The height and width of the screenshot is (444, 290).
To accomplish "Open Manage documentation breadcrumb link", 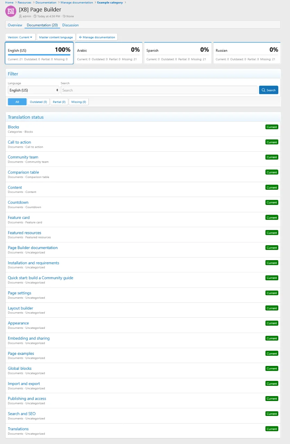I will pyautogui.click(x=77, y=2).
